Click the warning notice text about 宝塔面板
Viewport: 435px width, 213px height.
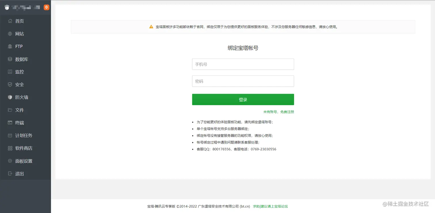tap(247, 27)
